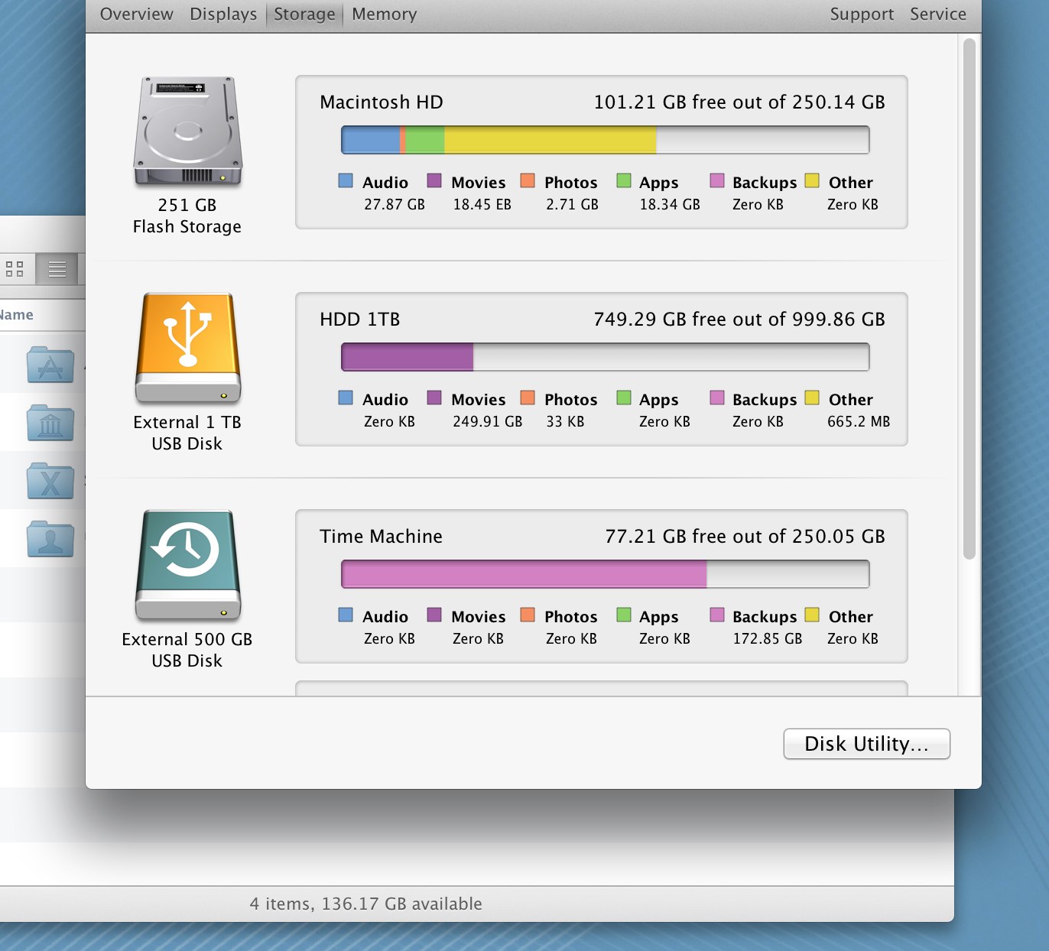Click the Movies color swatch under HDD 1TB

click(434, 398)
